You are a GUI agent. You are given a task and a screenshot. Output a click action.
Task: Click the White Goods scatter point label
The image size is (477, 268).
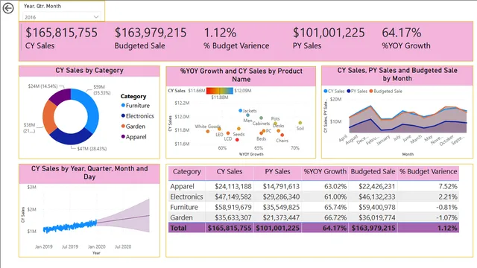coord(208,126)
